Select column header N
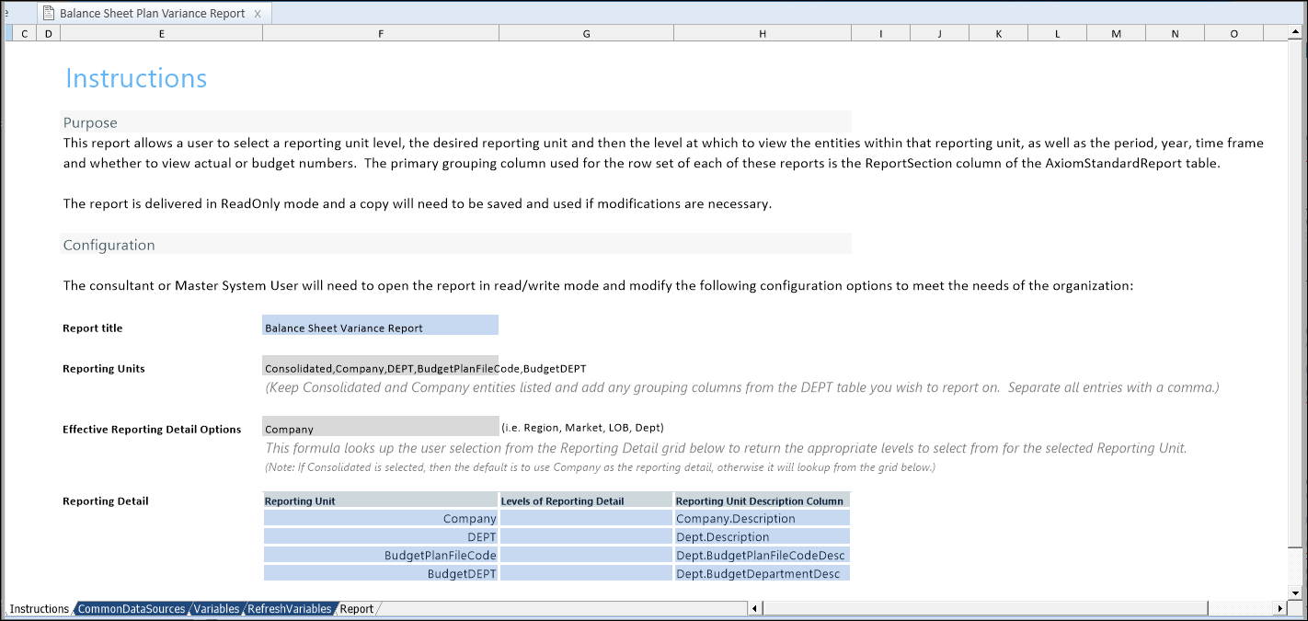This screenshot has height=621, width=1308. (x=1175, y=33)
